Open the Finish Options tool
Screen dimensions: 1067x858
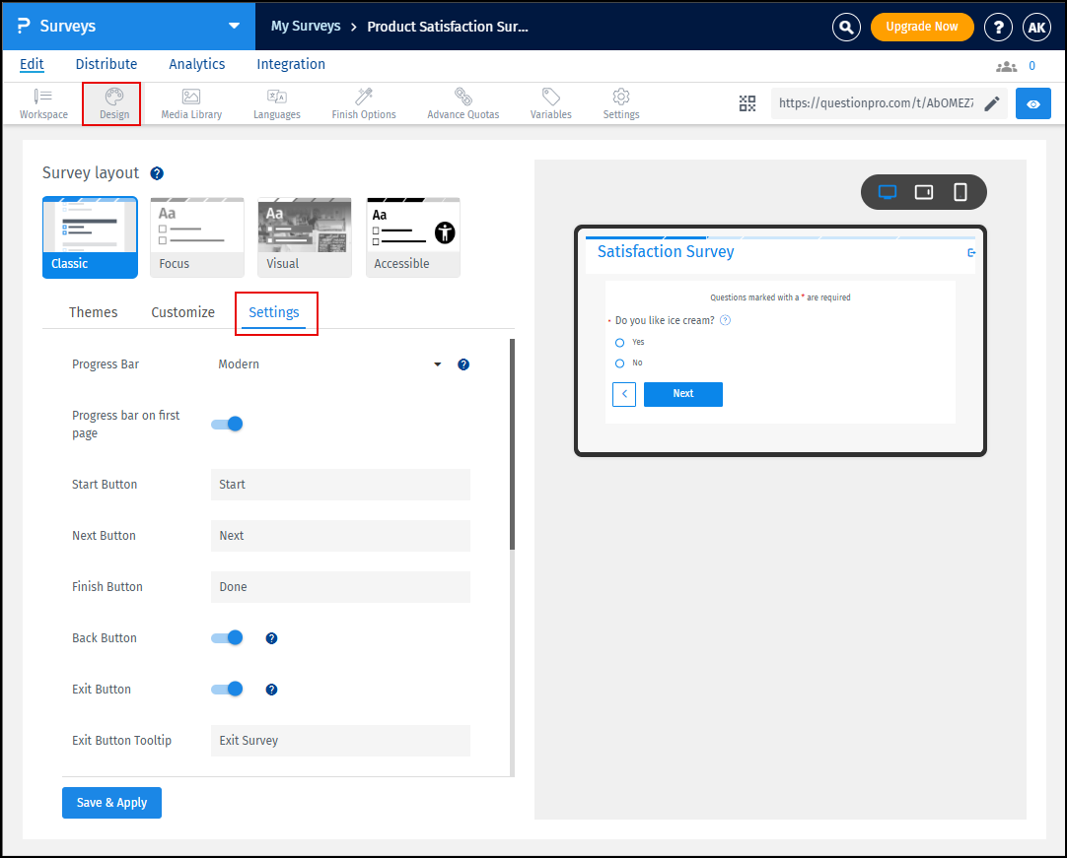point(363,102)
